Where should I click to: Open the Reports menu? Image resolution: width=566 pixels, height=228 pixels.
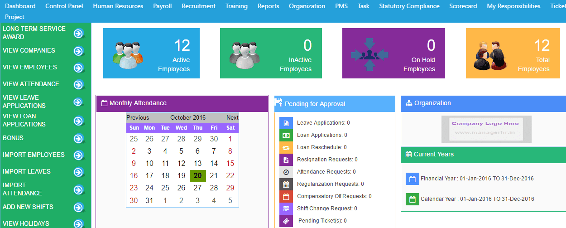click(269, 6)
